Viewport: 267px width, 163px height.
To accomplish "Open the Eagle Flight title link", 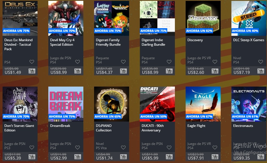I will (196, 126).
